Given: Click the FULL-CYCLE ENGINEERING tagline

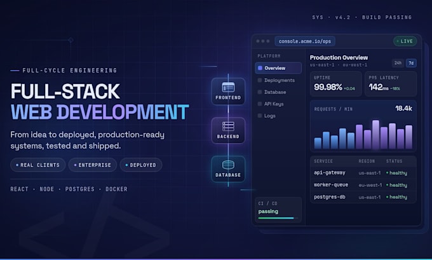Looking at the screenshot, I should click(70, 71).
